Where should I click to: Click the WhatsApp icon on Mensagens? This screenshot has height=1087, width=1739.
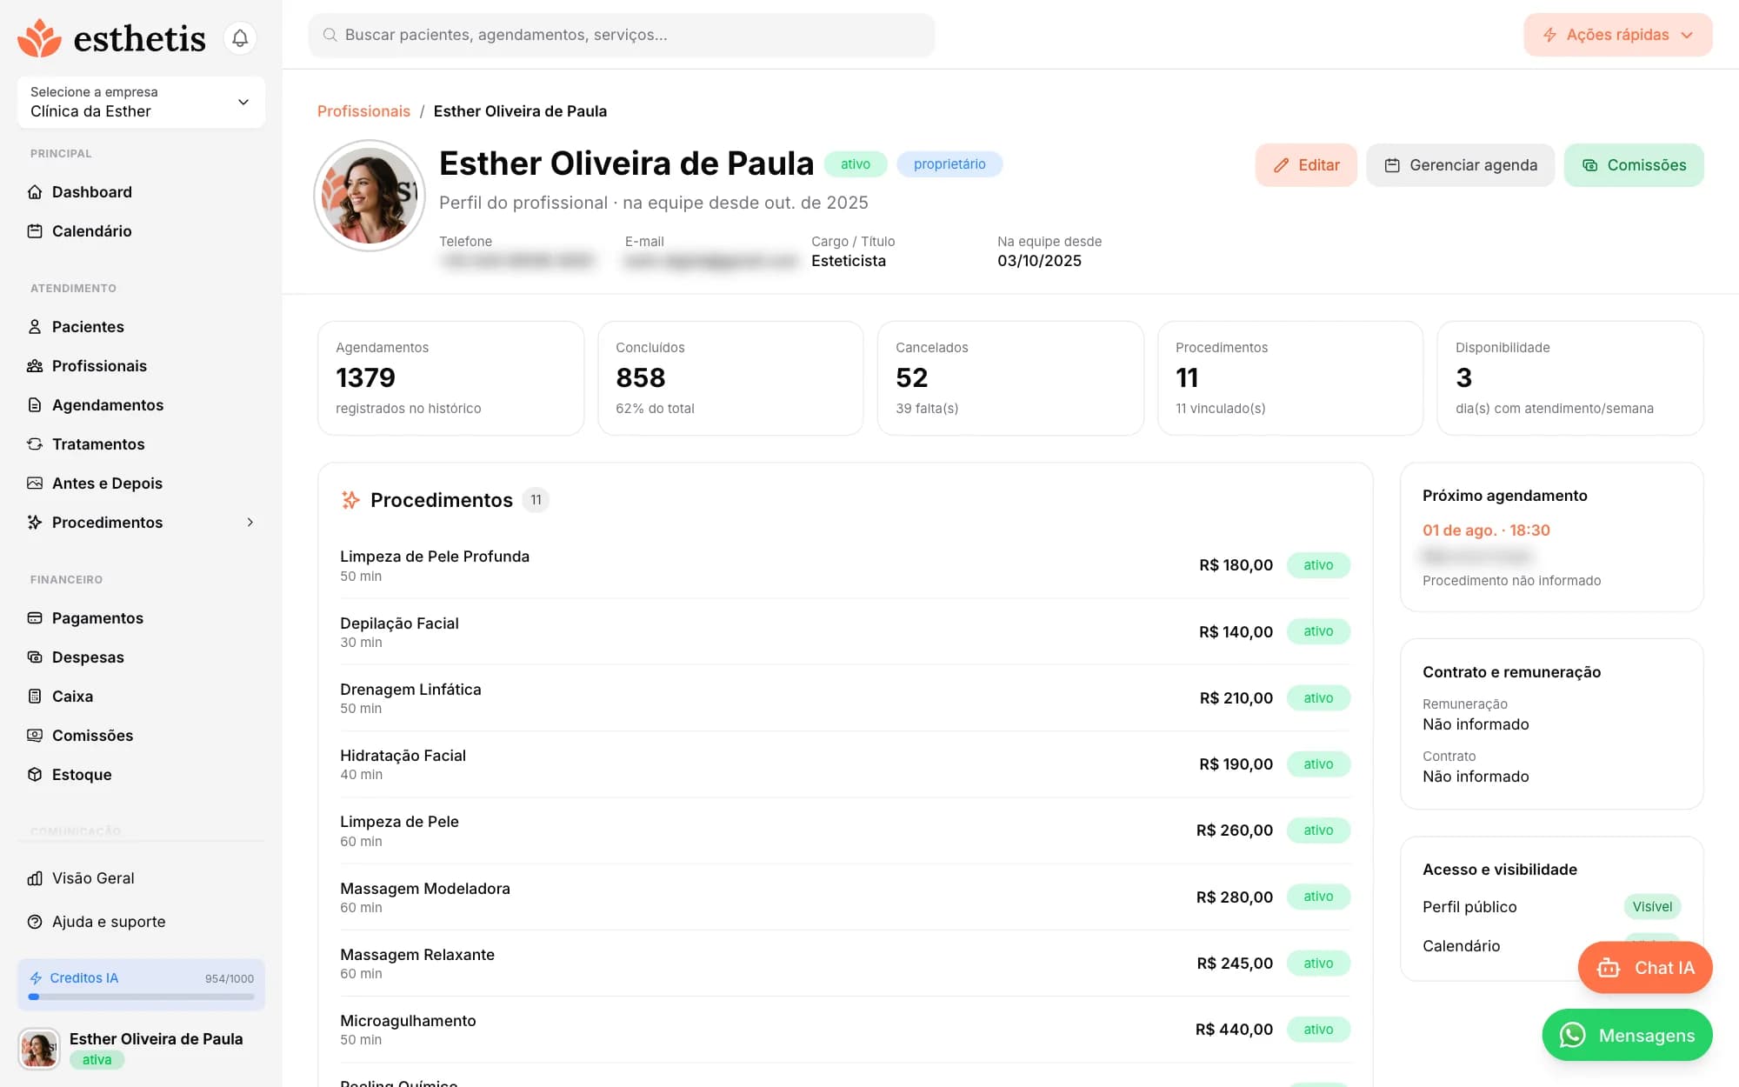pyautogui.click(x=1573, y=1035)
